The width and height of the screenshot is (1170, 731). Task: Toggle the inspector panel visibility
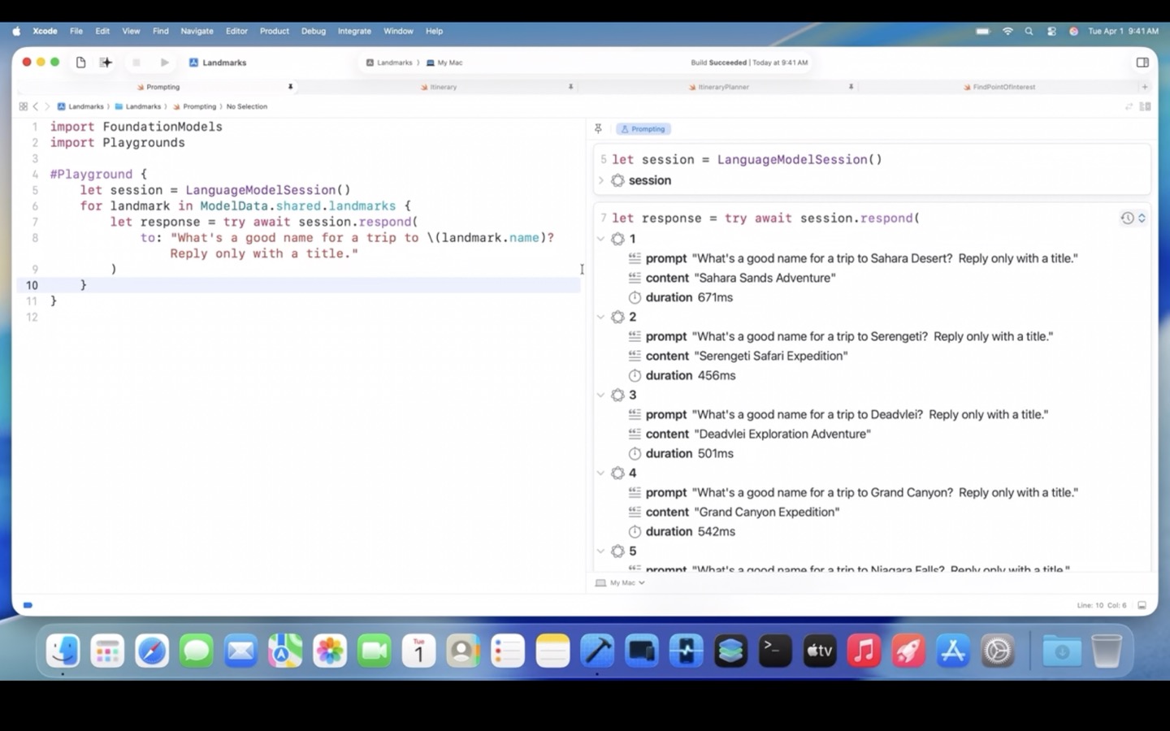(x=1142, y=63)
